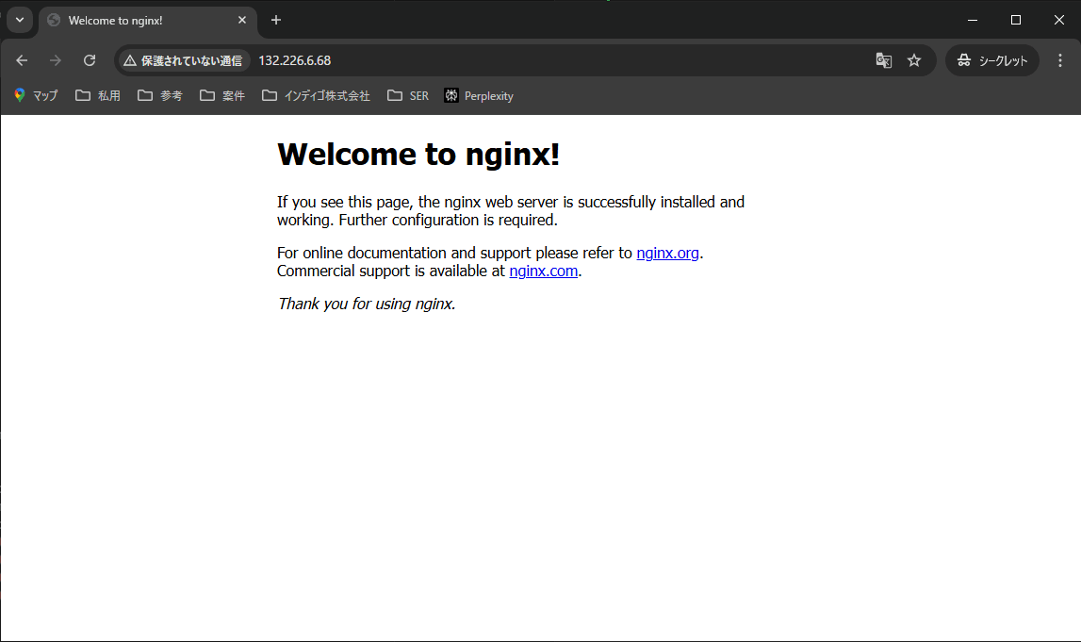Close the Welcome to nginx! tab
This screenshot has width=1081, height=642.
[242, 20]
